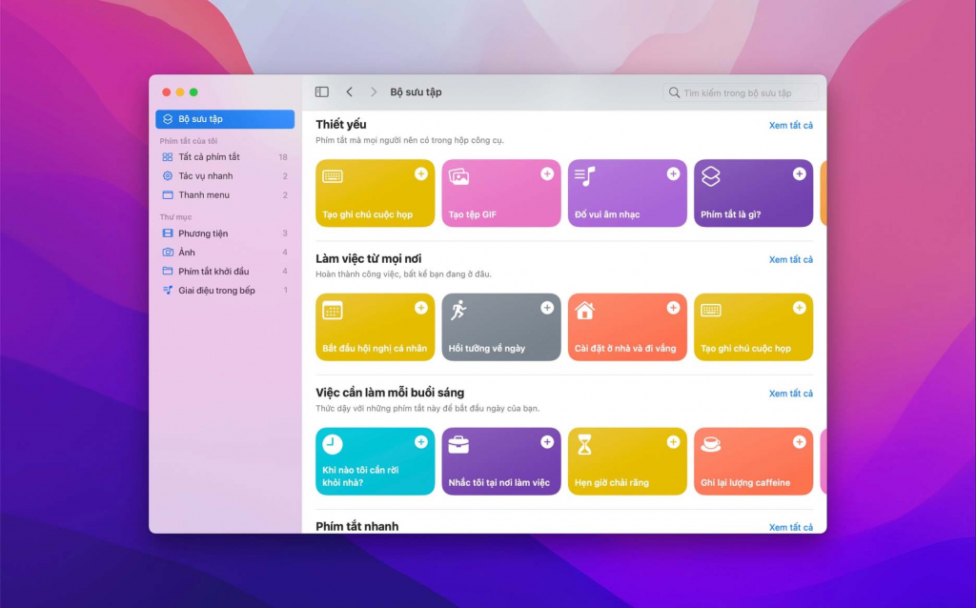This screenshot has height=608, width=976.
Task: Click the music note icon beside 'Giai điệu trong bếp'
Action: [x=168, y=290]
